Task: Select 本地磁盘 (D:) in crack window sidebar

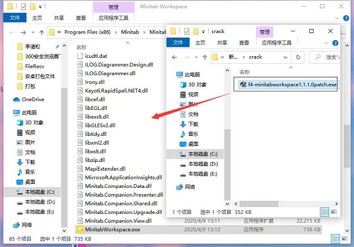Action: [x=199, y=164]
